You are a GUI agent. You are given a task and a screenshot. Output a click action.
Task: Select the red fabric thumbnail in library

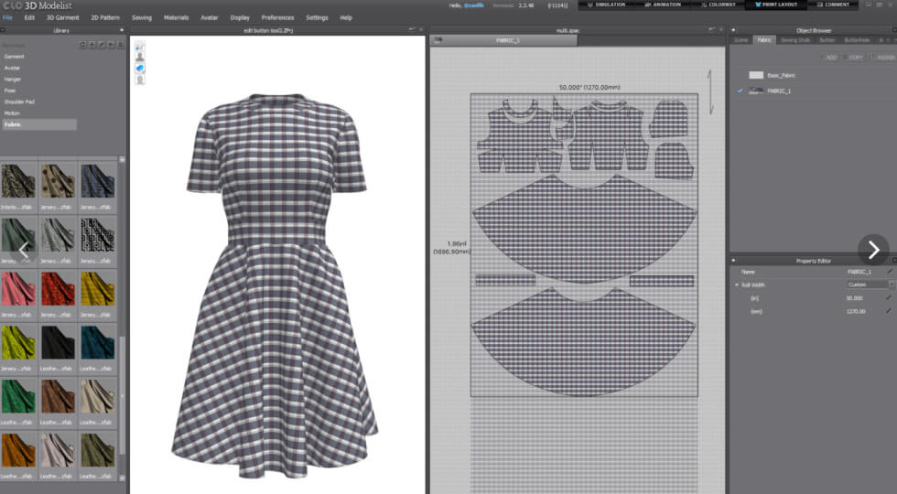click(x=57, y=286)
